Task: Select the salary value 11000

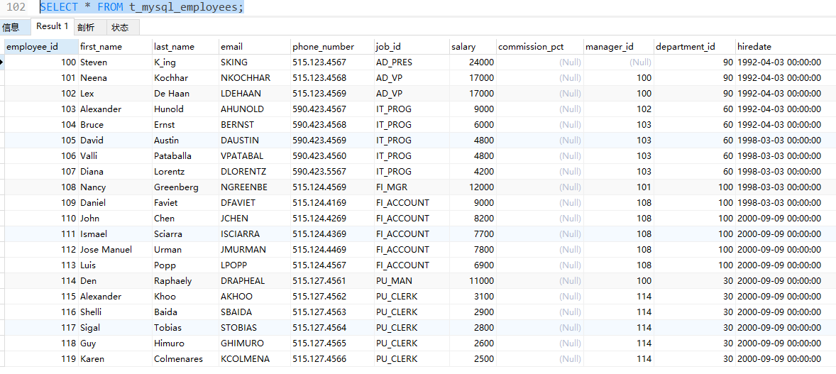Action: coord(473,280)
